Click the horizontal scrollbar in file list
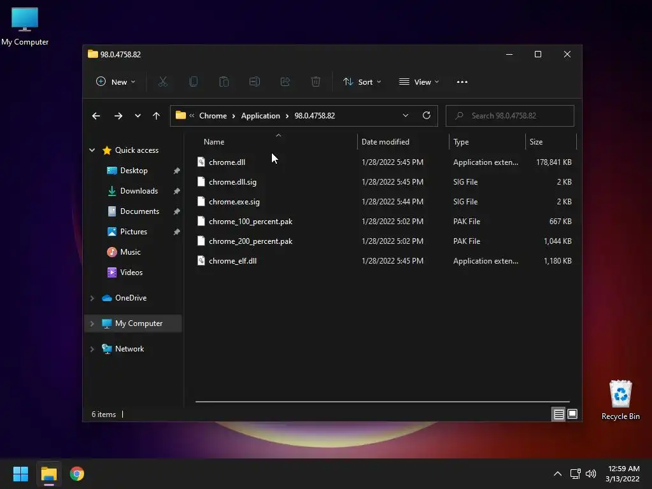 [383, 402]
